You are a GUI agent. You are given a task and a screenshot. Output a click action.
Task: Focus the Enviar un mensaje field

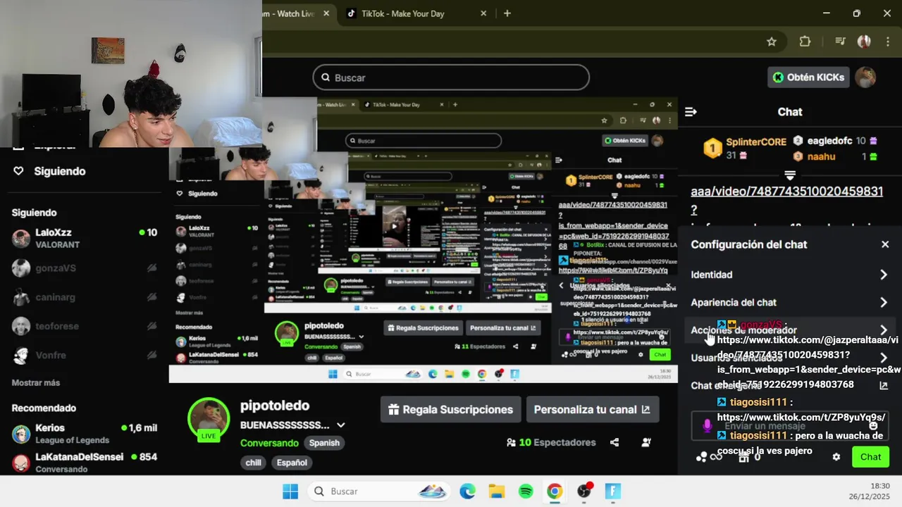789,426
